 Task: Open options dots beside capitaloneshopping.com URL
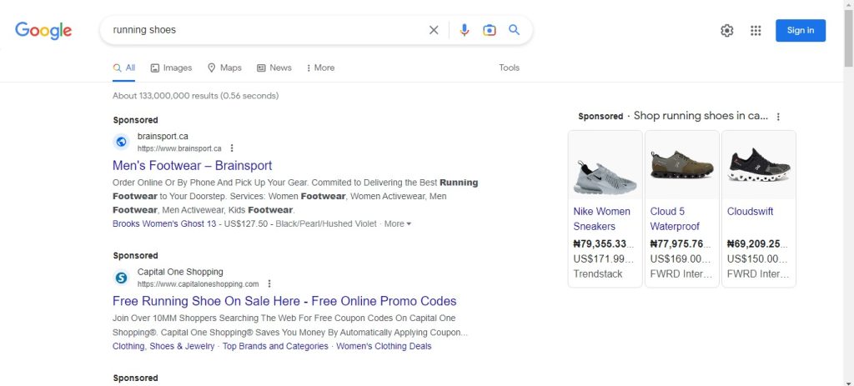(x=269, y=283)
